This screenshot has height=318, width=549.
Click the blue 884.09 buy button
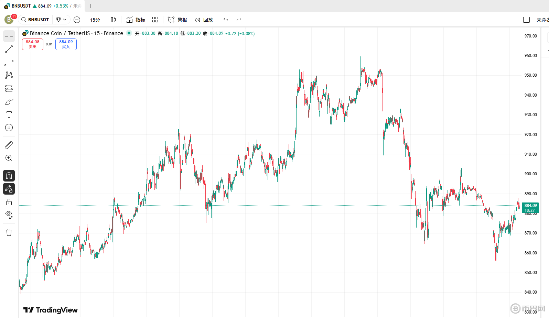tap(66, 44)
